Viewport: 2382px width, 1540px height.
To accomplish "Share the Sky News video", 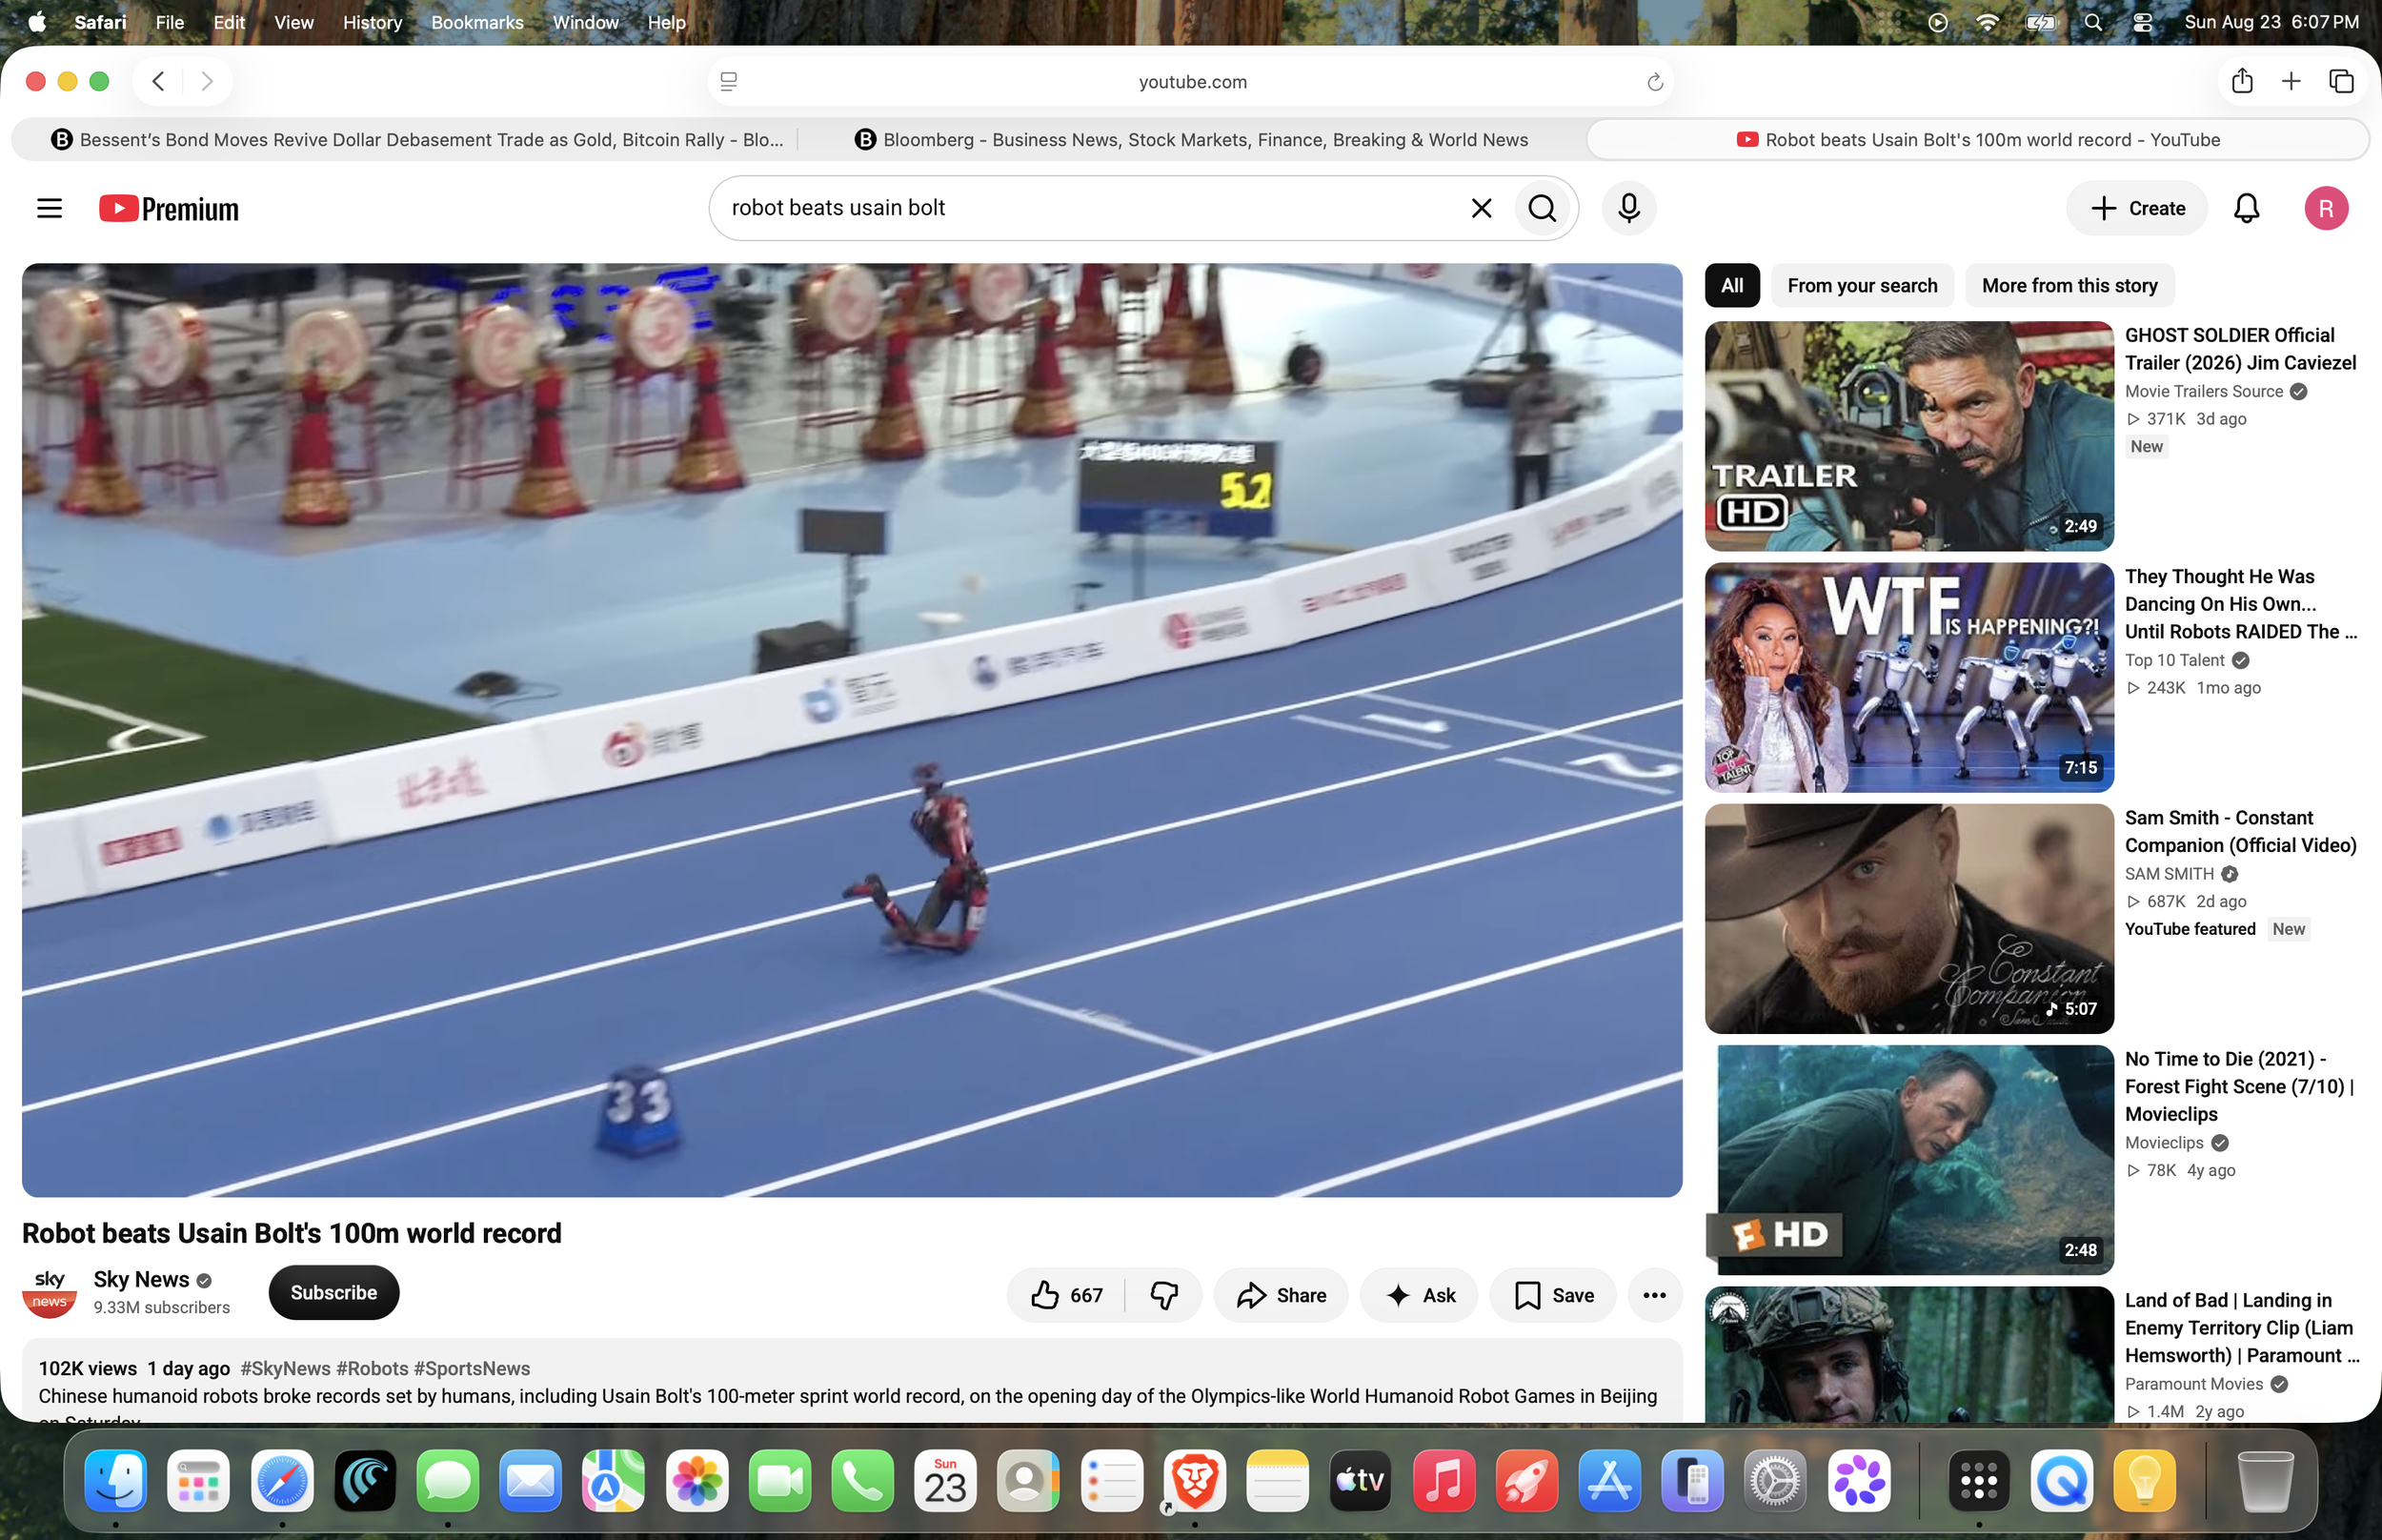I will 1281,1295.
